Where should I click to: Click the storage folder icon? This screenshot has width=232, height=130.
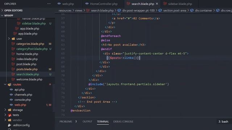pos(10,110)
